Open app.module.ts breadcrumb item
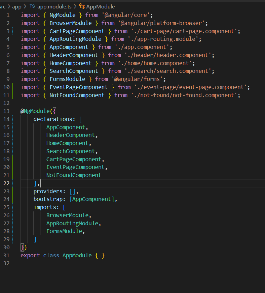 tap(54, 7)
